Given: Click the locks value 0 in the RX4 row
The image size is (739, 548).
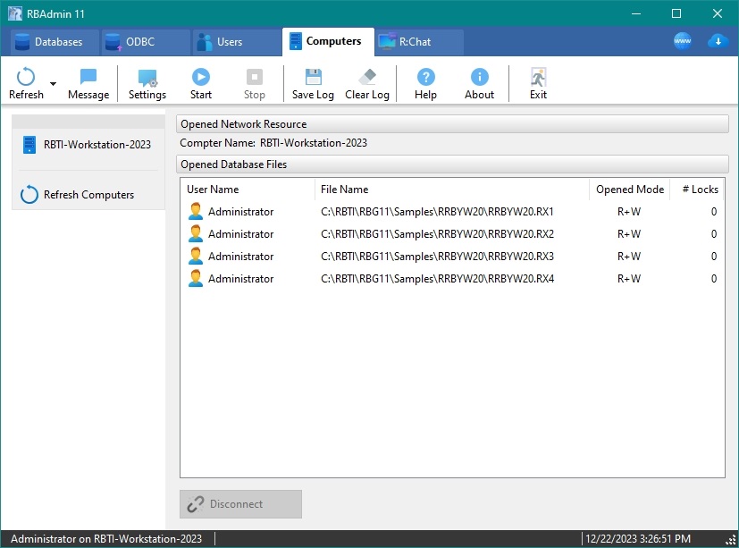Looking at the screenshot, I should coord(714,279).
